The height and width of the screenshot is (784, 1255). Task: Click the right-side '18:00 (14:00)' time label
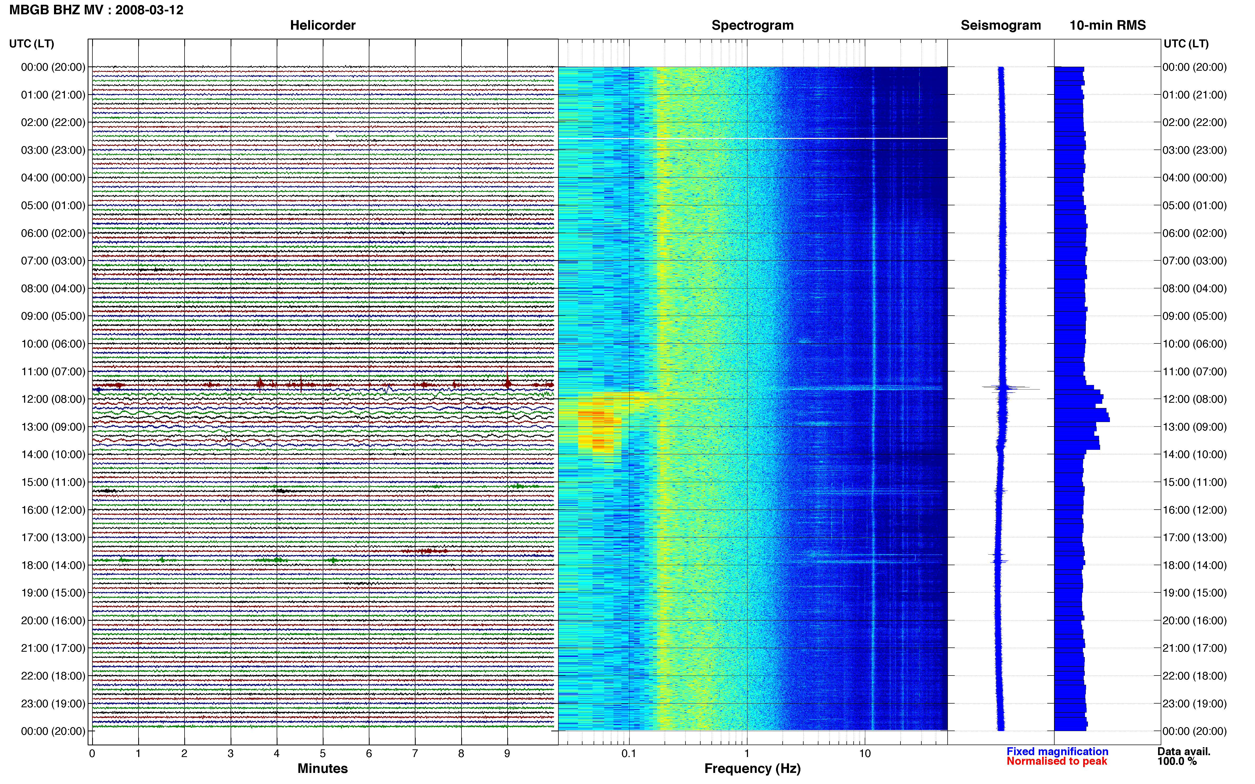[x=1194, y=565]
